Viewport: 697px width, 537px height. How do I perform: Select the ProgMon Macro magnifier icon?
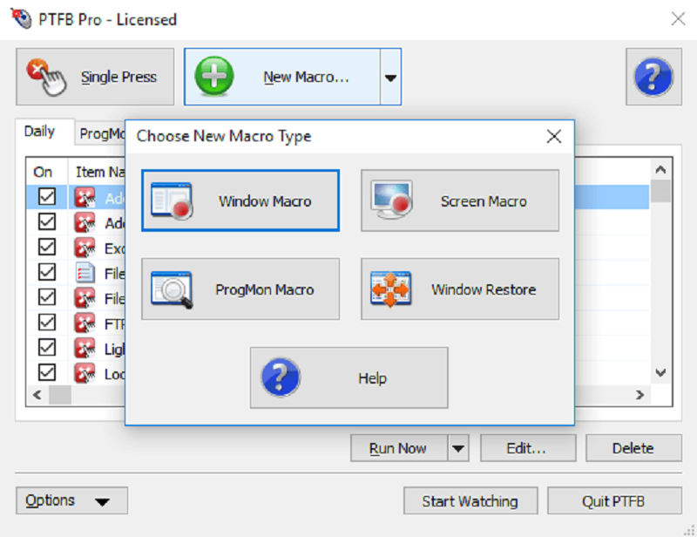tap(171, 289)
